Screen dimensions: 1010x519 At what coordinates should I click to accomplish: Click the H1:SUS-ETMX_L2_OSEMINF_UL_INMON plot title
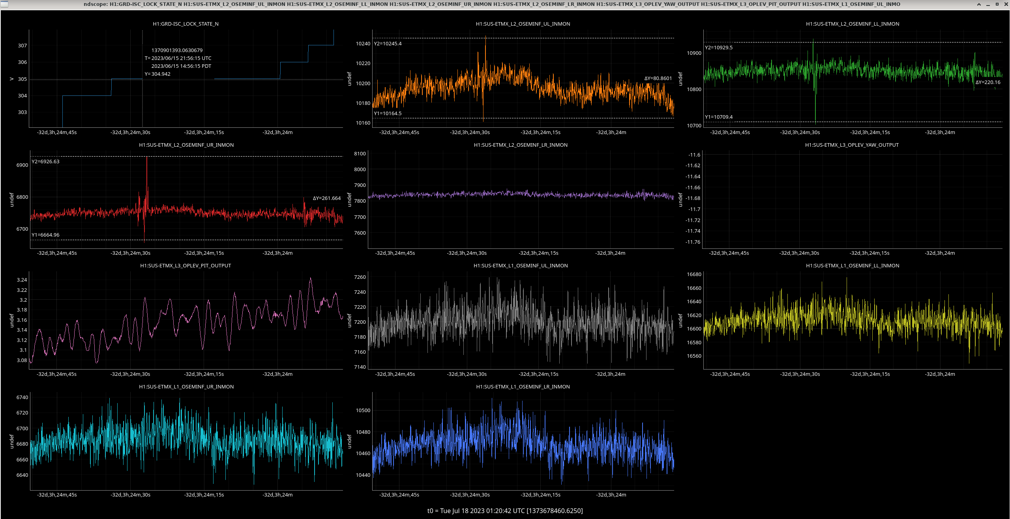pos(523,24)
